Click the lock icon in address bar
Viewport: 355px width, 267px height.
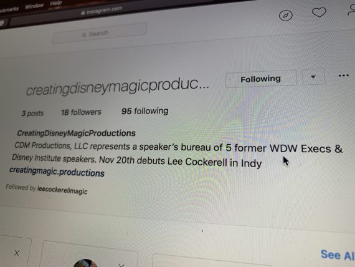pyautogui.click(x=83, y=13)
